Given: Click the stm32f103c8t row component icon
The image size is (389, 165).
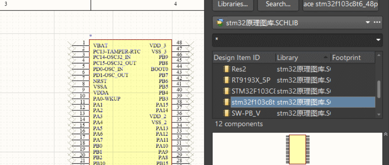Looking at the screenshot, I should pos(226,102).
